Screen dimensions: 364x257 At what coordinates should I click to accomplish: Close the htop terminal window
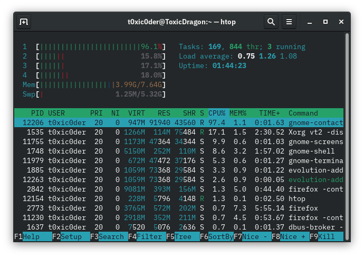click(341, 22)
